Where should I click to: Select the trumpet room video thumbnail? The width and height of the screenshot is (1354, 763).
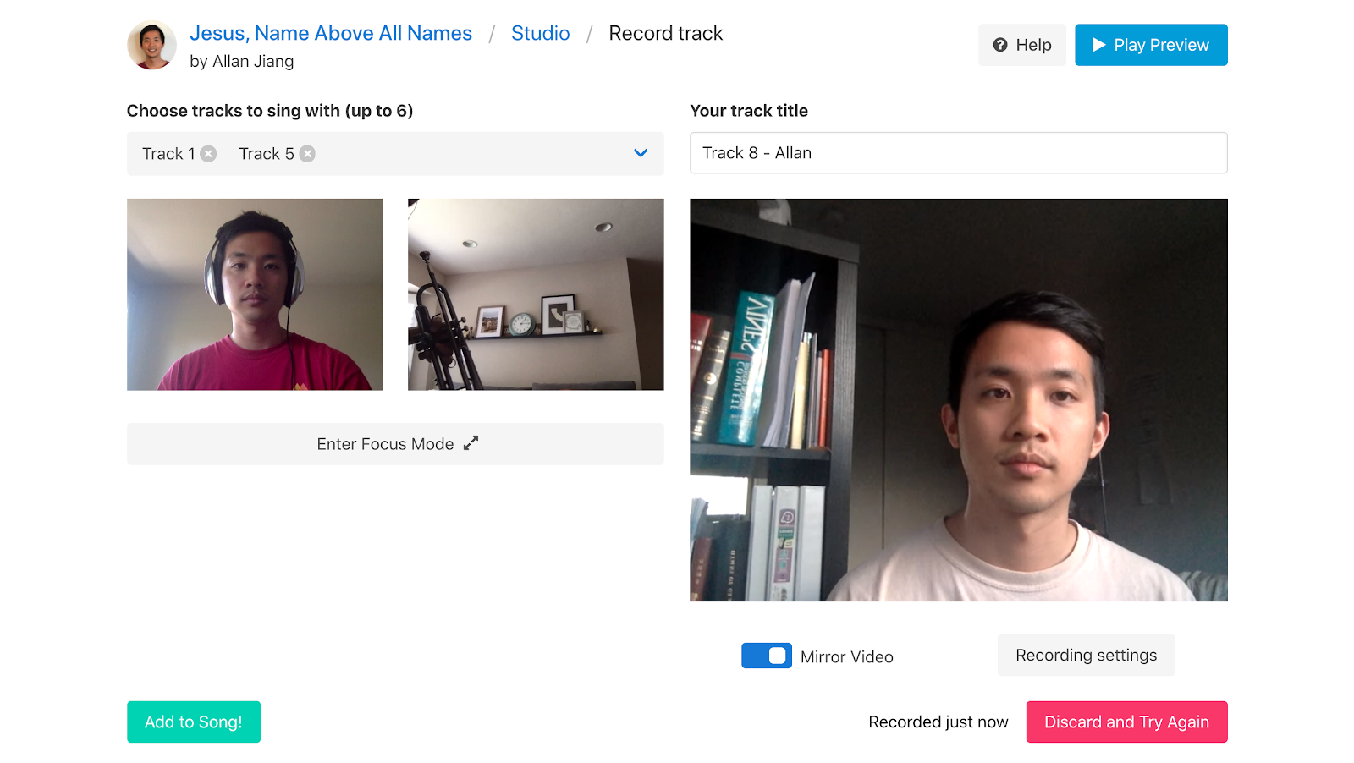(x=536, y=294)
